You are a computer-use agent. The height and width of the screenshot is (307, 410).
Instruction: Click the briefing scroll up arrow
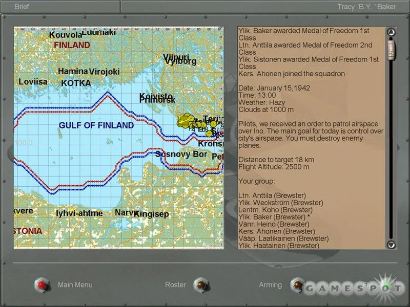pos(391,32)
